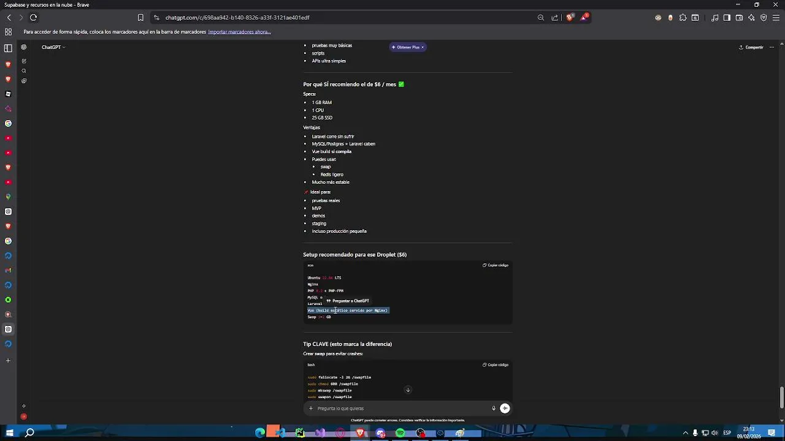Add a new tab with the plus button
Viewport: 785px width, 441px height.
tap(8, 360)
